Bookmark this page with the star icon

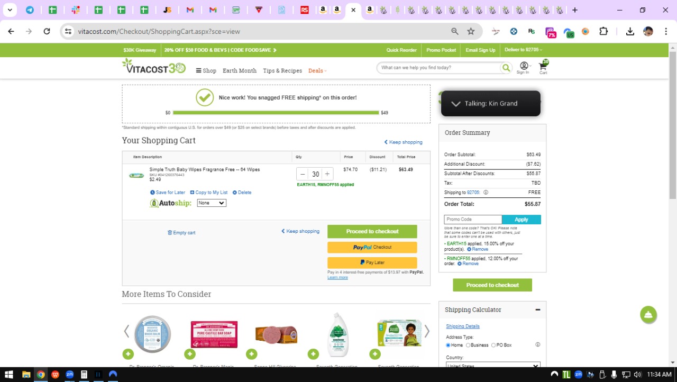471,31
